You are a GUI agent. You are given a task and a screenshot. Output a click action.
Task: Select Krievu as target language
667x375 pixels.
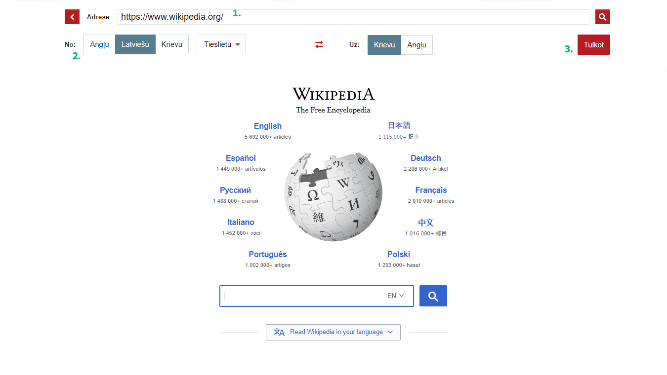coord(384,45)
